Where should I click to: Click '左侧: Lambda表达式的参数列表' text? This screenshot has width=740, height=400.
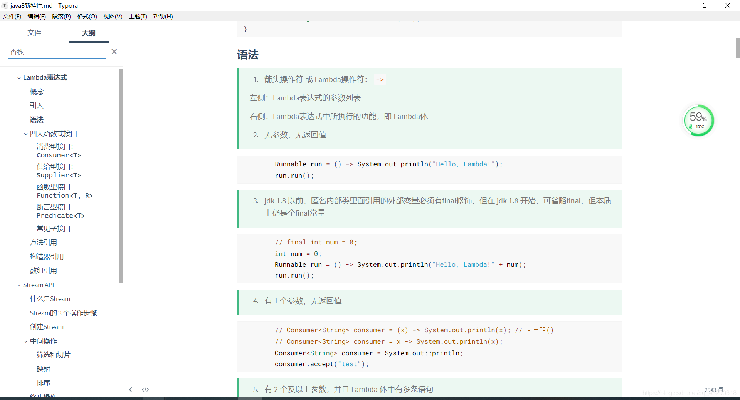coord(305,98)
